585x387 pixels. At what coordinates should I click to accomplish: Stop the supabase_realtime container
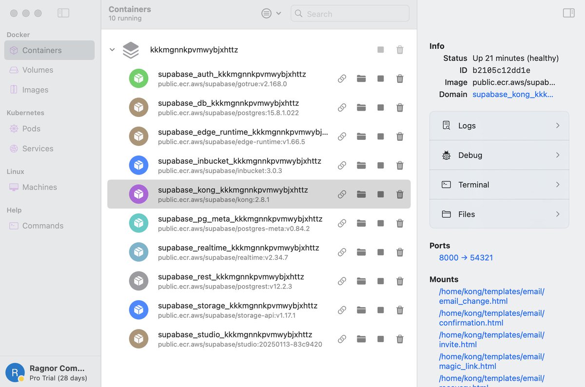tap(381, 252)
